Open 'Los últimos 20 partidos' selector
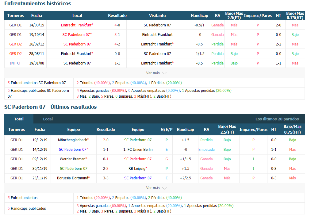 (277, 119)
